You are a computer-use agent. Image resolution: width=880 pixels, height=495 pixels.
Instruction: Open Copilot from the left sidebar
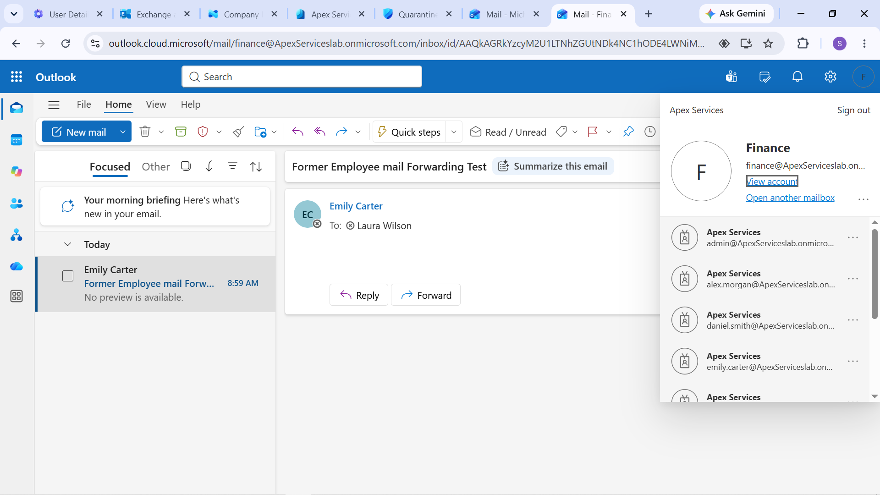click(x=16, y=171)
